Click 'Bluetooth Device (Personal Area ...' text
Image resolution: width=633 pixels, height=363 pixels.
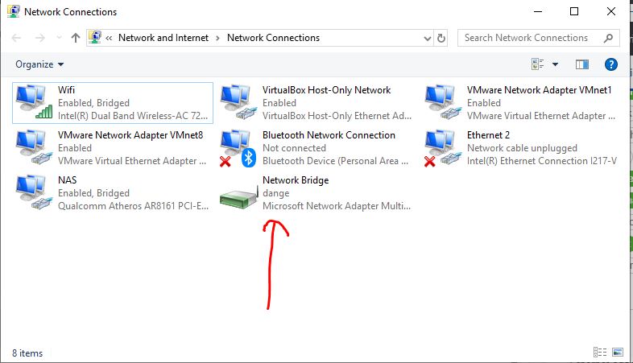coord(335,161)
